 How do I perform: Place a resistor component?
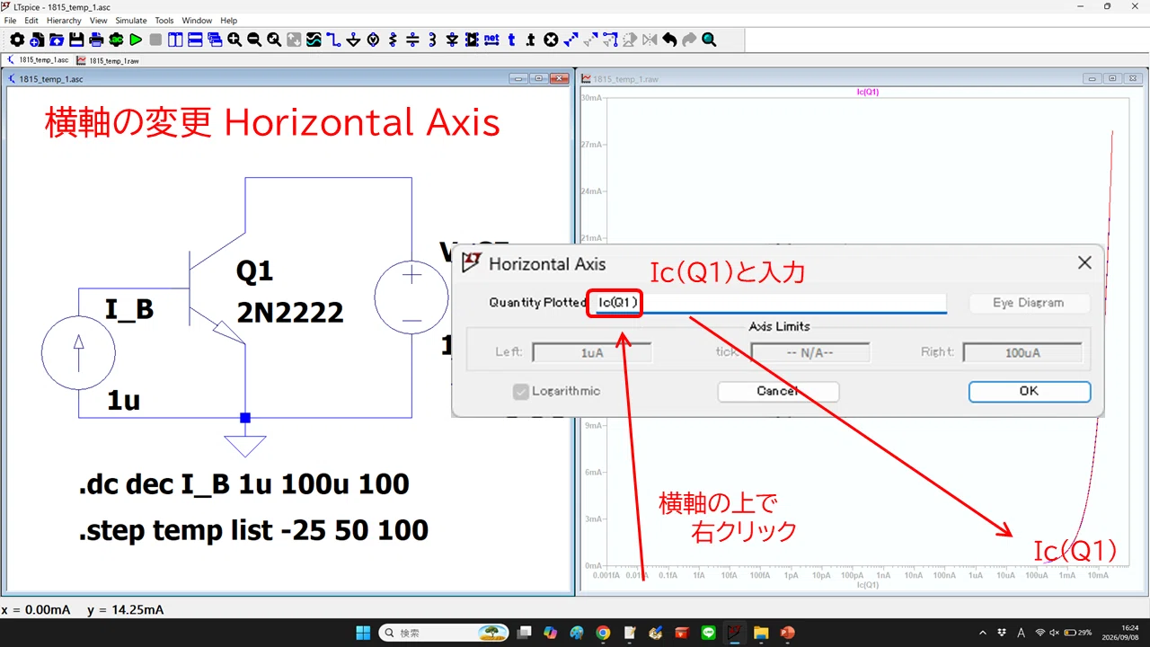coord(393,40)
